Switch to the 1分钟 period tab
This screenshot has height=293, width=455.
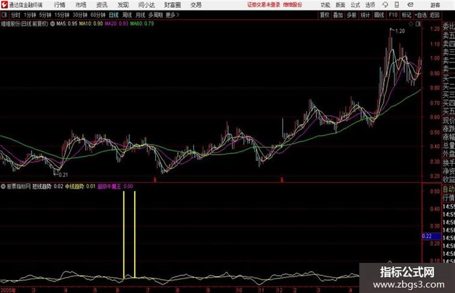tap(29, 15)
